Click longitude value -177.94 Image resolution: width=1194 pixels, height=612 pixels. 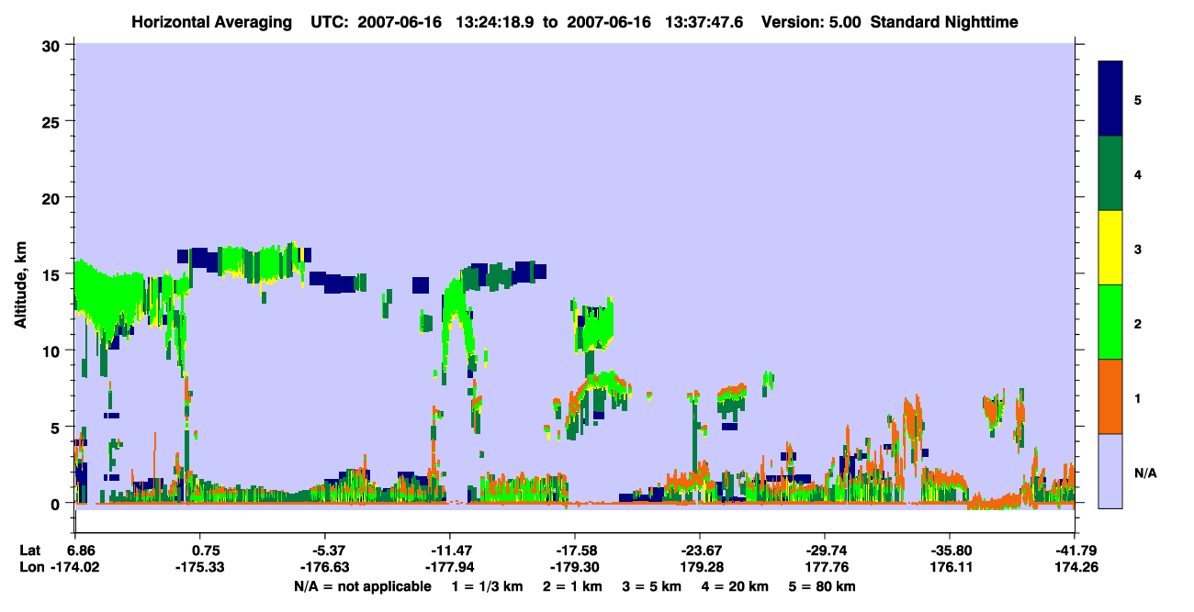pyautogui.click(x=449, y=568)
